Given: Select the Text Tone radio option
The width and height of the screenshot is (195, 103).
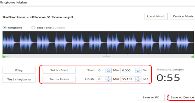Looking at the screenshot, I should tap(33, 28).
